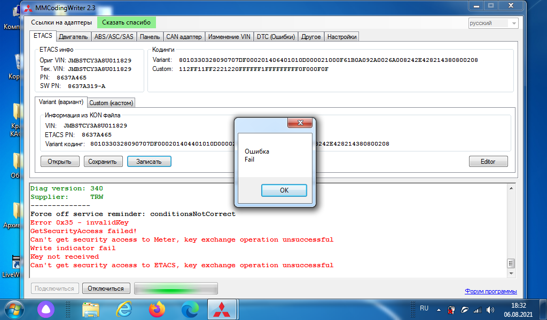The height and width of the screenshot is (320, 547).
Task: Click the Отключиться button
Action: pyautogui.click(x=106, y=289)
